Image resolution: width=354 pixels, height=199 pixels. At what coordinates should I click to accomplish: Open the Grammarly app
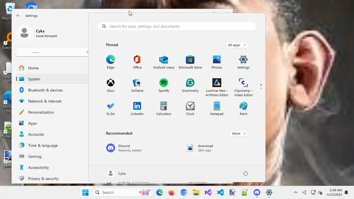pyautogui.click(x=190, y=85)
